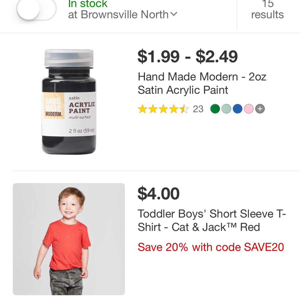Tap the $4.00 price of the t-shirt
Screen dimensions: 300x300
click(x=158, y=194)
